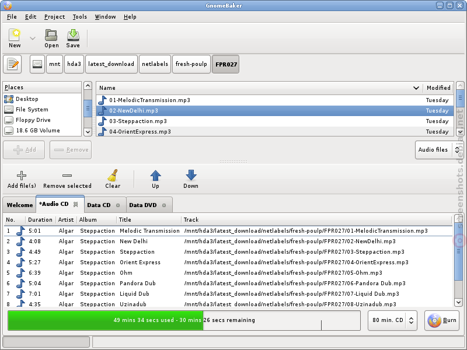Click the up arrow of the Places scrollbar
The width and height of the screenshot is (467, 350).
[88, 86]
